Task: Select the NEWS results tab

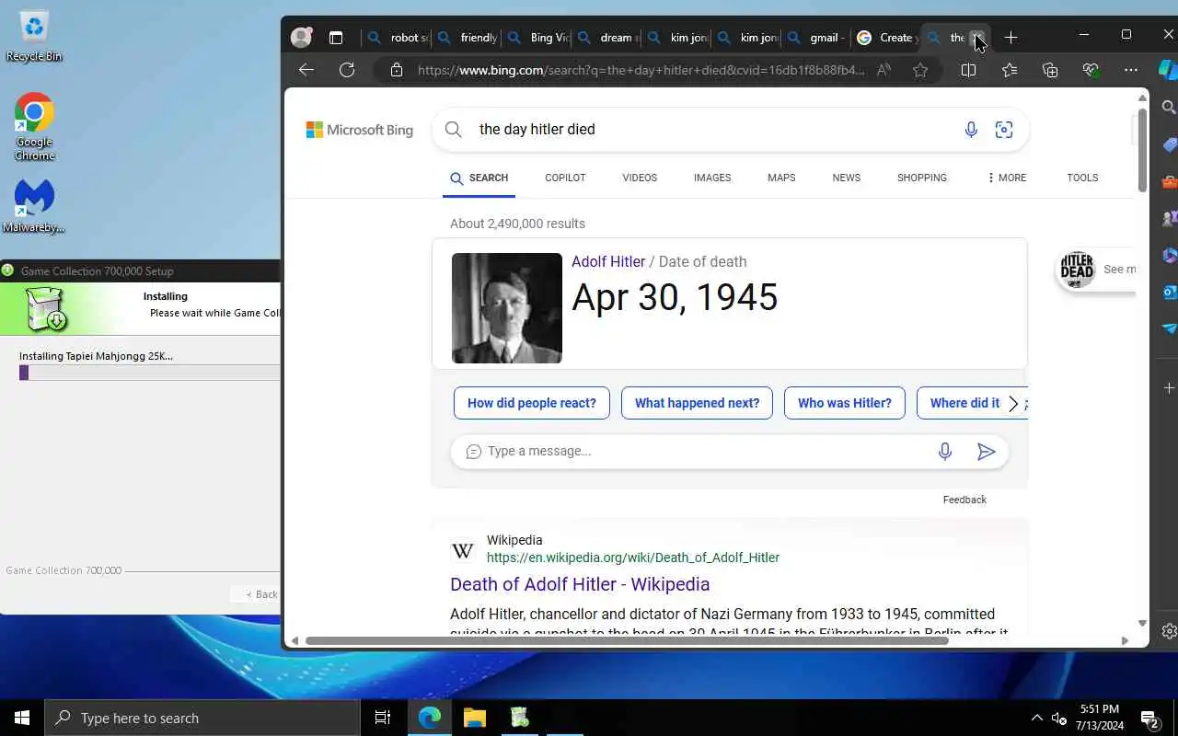Action: pos(847,178)
